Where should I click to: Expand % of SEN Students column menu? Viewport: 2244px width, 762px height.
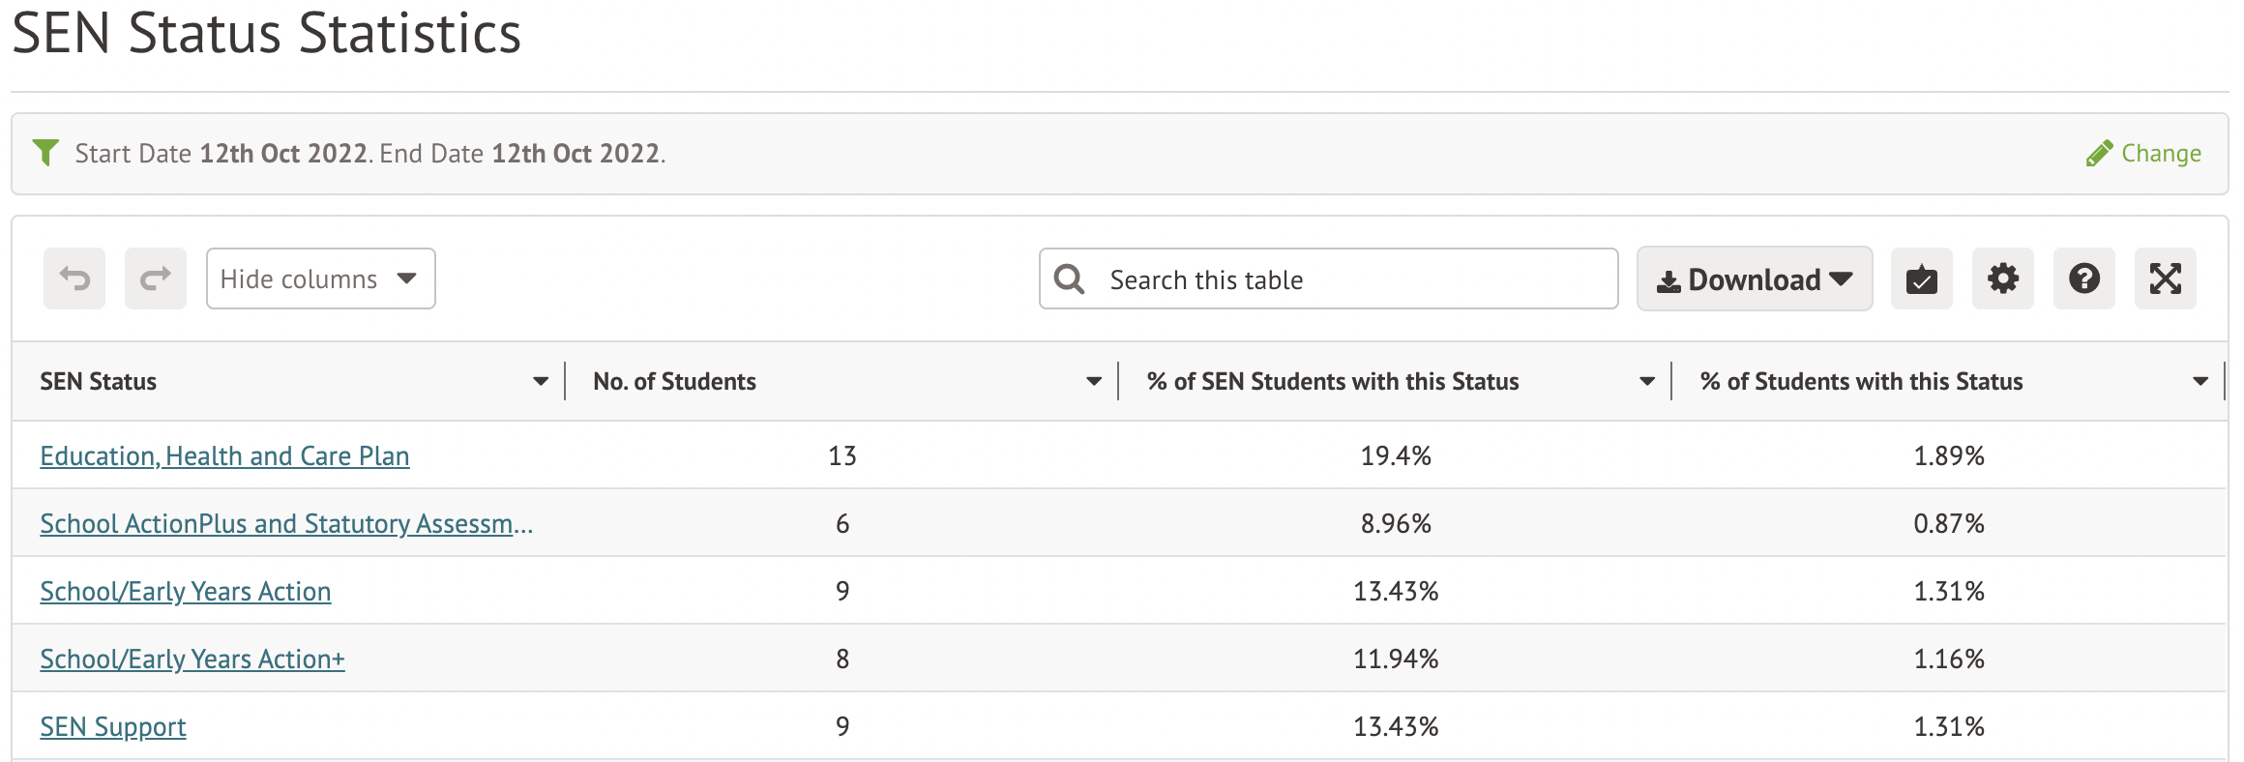1647,382
